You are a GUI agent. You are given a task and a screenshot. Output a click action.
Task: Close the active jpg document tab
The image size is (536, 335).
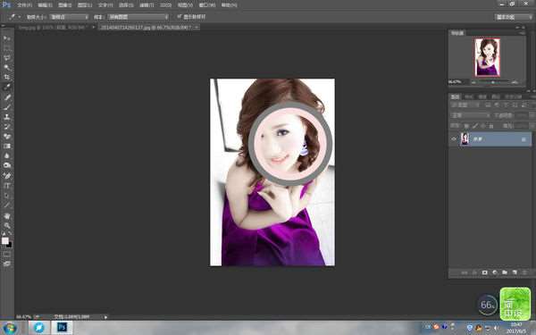[197, 27]
